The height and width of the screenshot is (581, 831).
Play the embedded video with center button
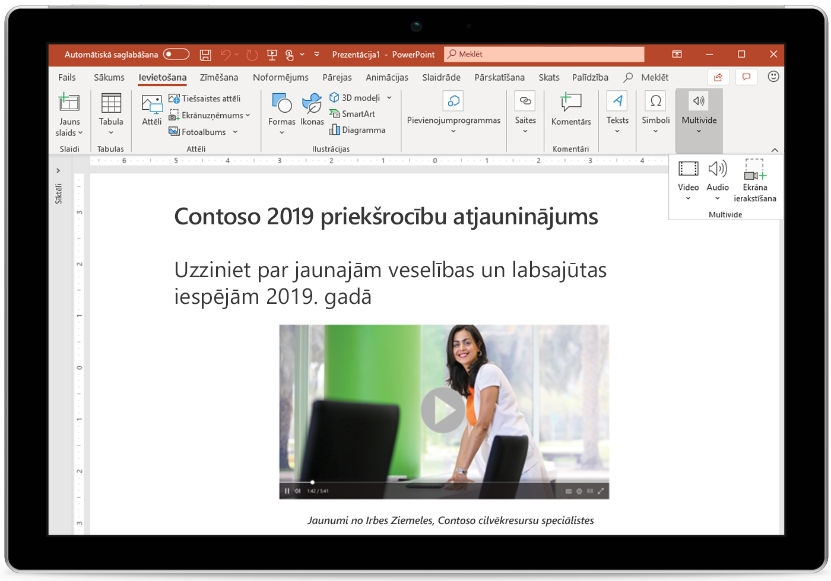pos(443,410)
